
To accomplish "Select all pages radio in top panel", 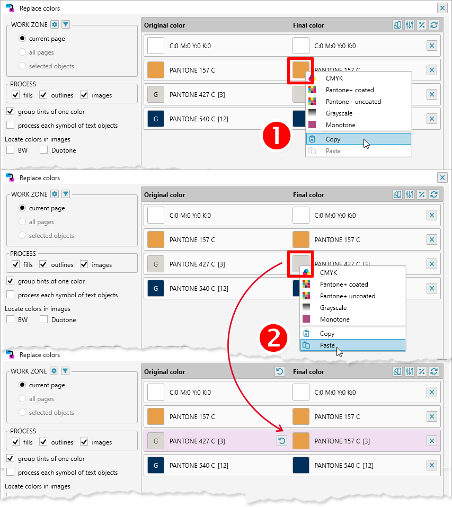I will pos(22,52).
